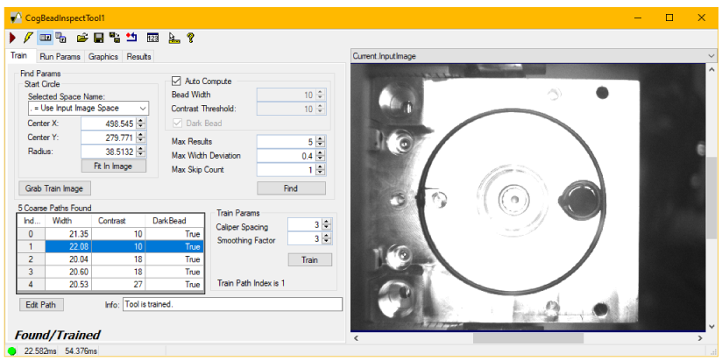Click the Max Results value field

click(x=287, y=141)
